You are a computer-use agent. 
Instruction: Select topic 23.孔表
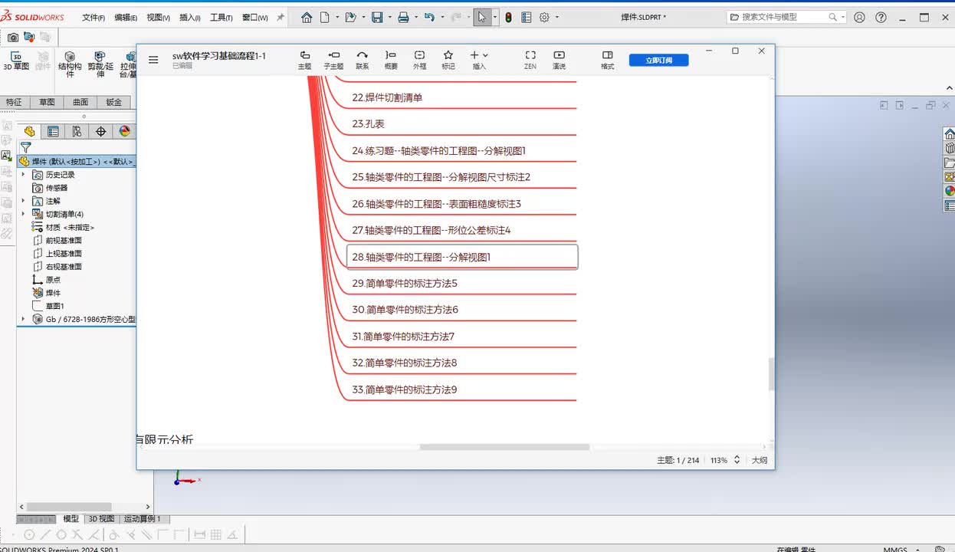click(368, 124)
